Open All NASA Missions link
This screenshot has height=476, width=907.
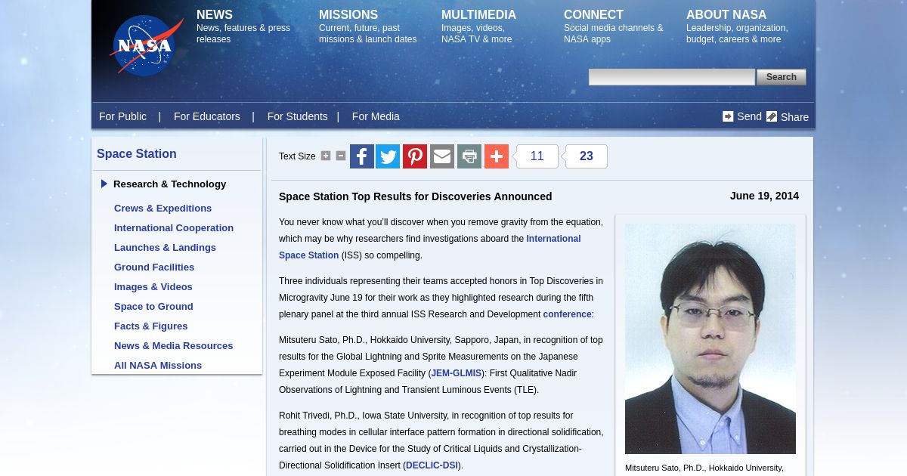pos(158,365)
